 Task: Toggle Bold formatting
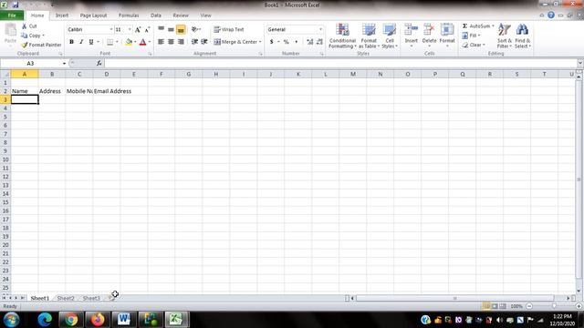(71, 42)
